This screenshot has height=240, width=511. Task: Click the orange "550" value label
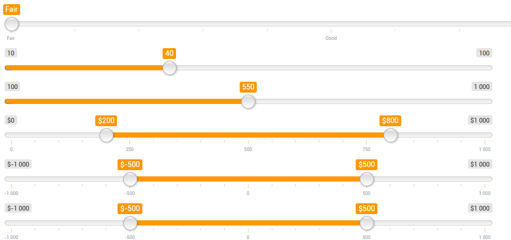[x=249, y=87]
